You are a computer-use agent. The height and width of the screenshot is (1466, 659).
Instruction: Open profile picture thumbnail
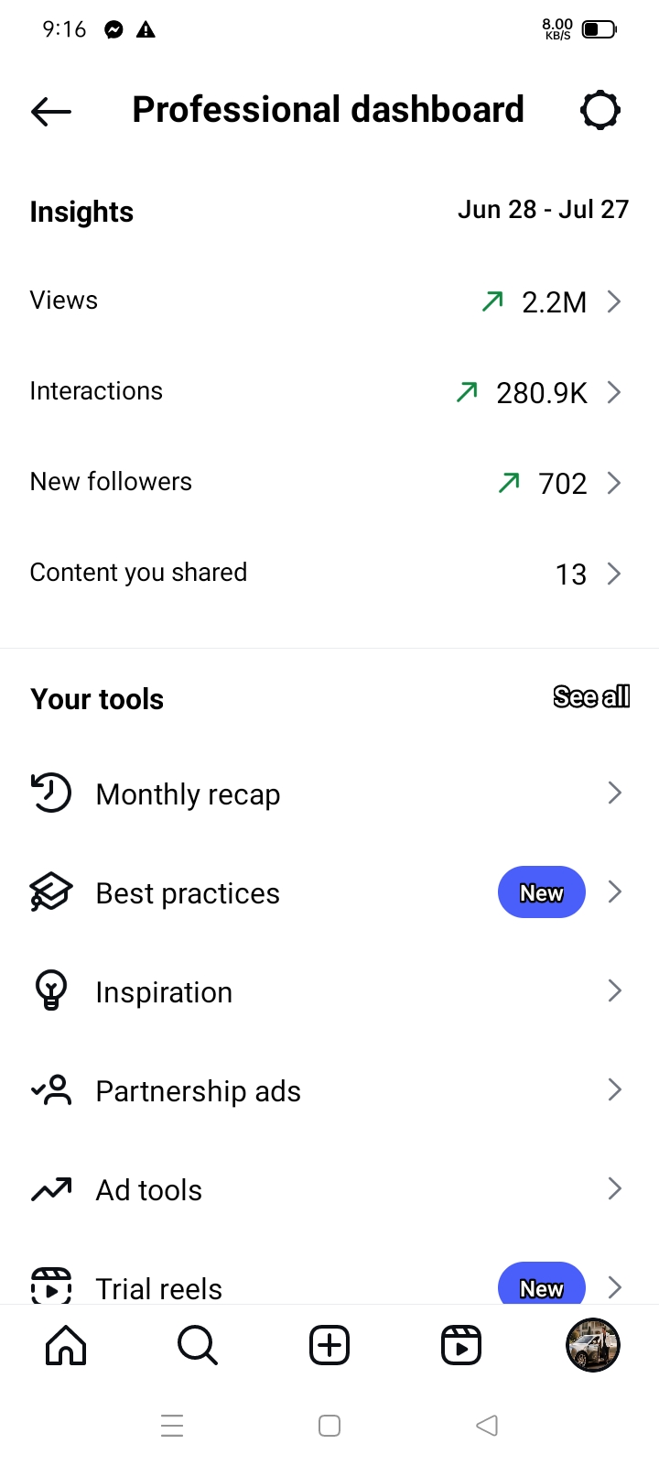click(593, 1345)
